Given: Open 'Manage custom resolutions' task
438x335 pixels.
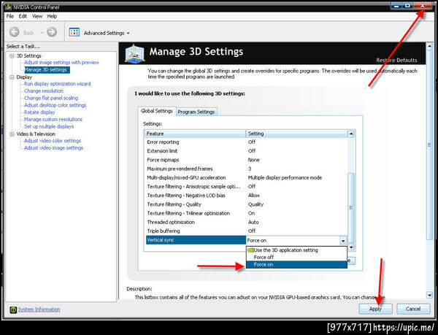Looking at the screenshot, I should (53, 120).
